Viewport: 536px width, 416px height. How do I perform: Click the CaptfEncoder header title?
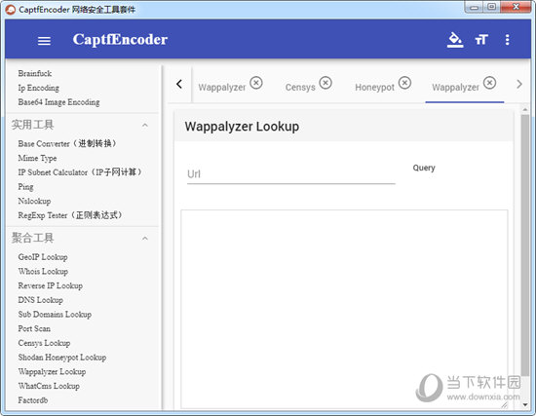(120, 40)
